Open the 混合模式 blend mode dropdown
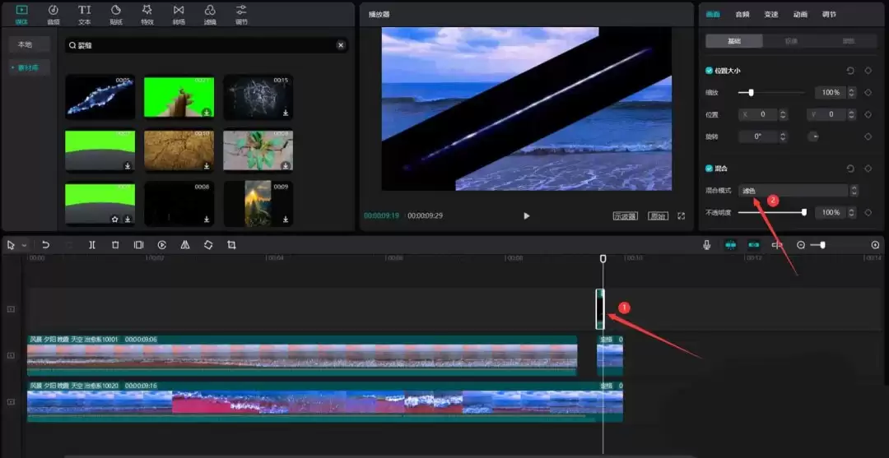 794,191
